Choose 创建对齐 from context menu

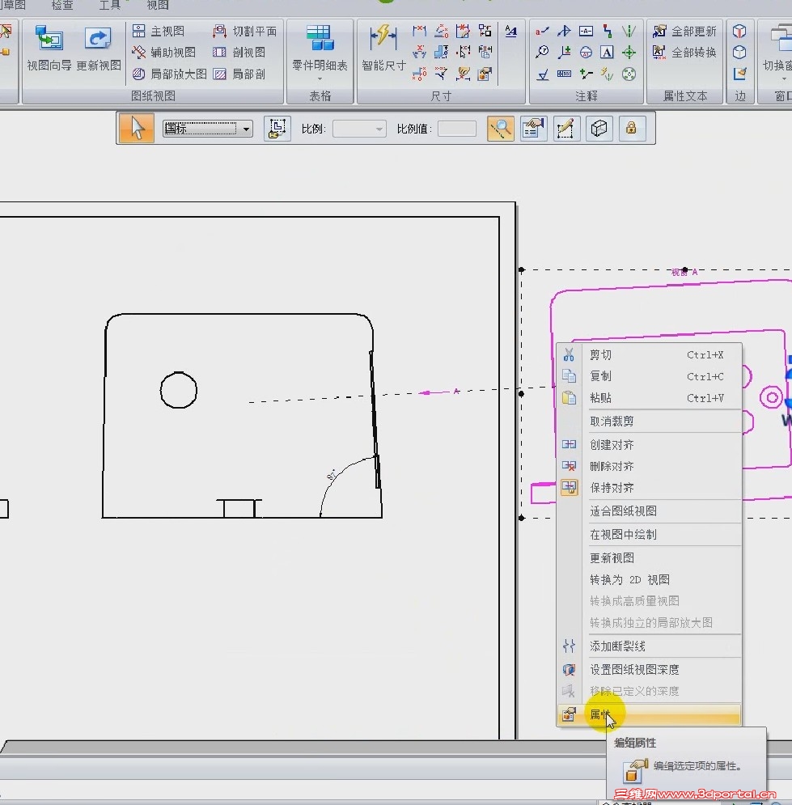pos(650,445)
